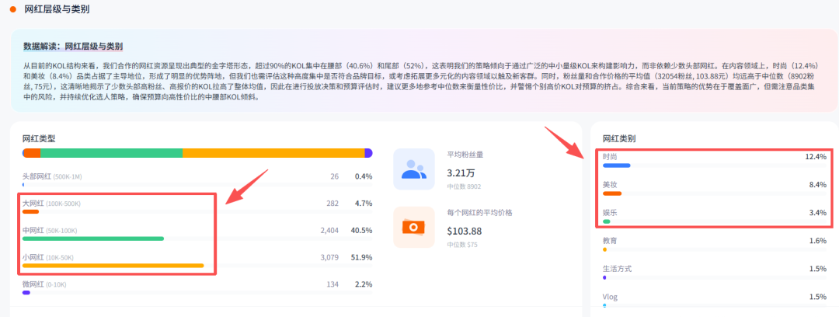This screenshot has width=839, height=317.
Task: Click the orange banknote price icon
Action: tap(413, 227)
